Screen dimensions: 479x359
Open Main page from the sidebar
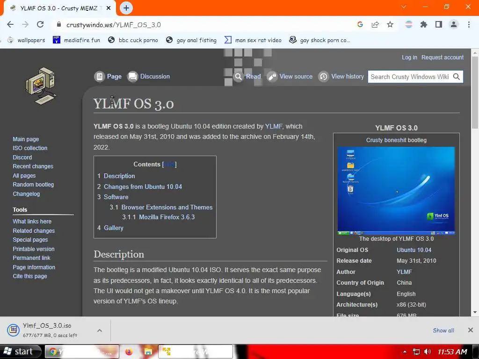[26, 139]
